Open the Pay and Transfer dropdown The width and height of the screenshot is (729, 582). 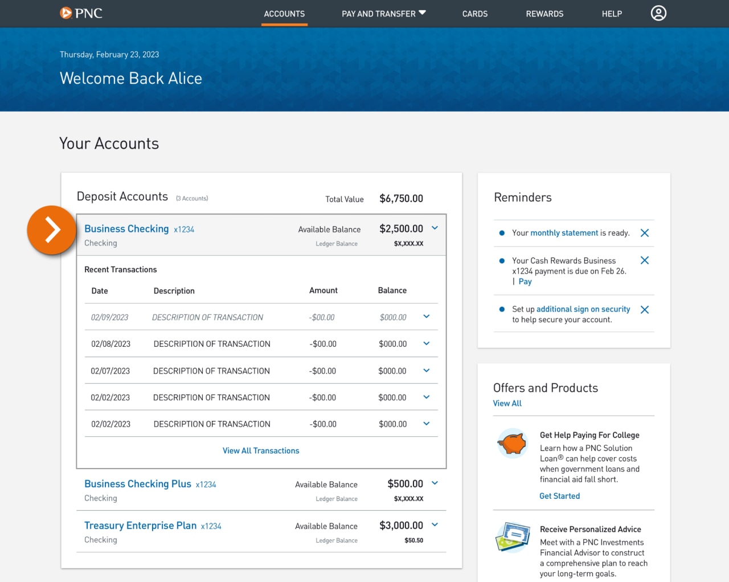click(383, 14)
